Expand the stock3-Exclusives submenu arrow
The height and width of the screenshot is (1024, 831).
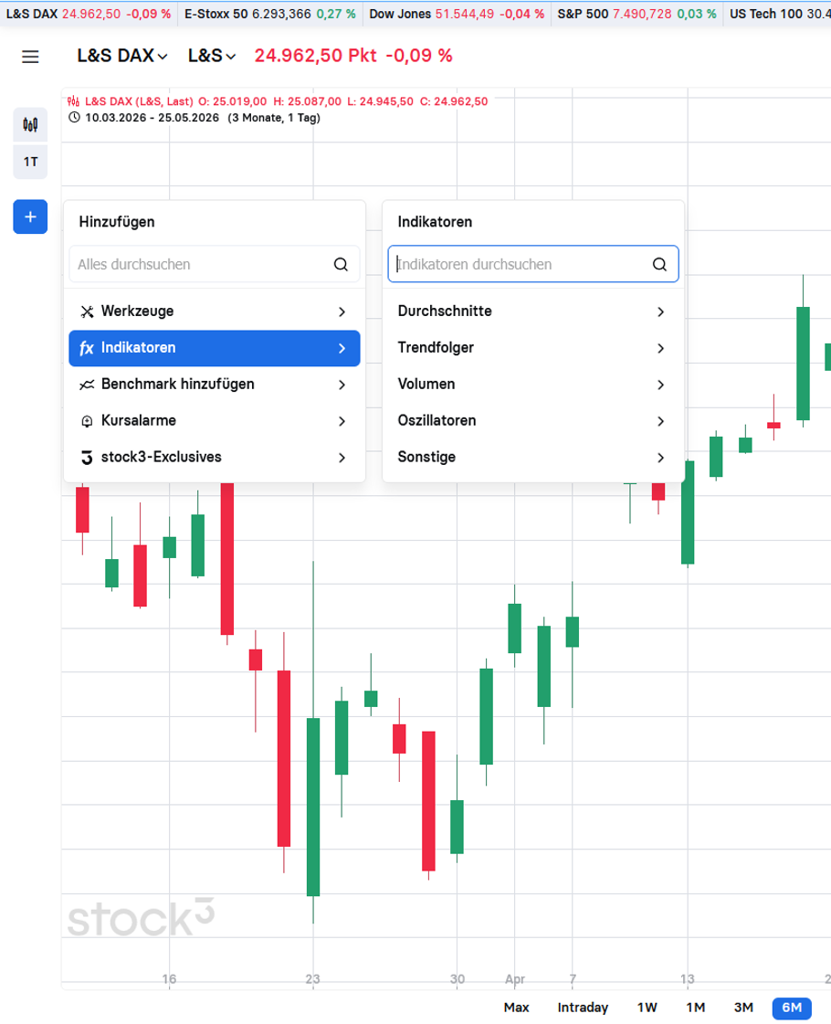pyautogui.click(x=342, y=458)
